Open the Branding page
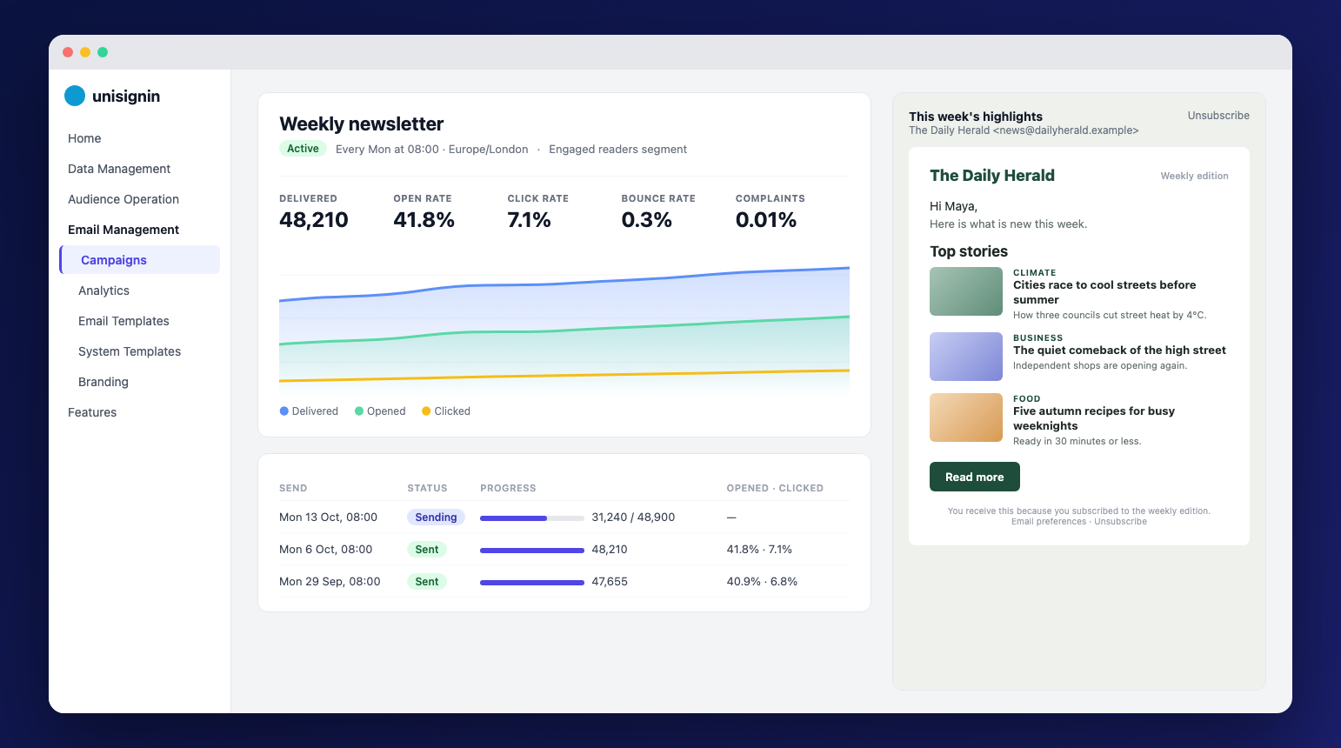The image size is (1341, 748). point(103,382)
